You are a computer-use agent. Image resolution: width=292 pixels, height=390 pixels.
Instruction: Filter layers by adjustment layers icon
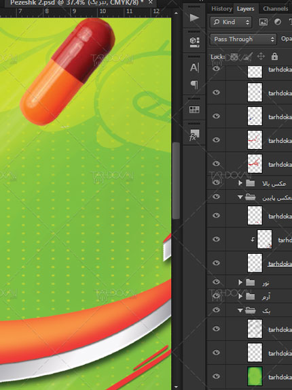277,22
